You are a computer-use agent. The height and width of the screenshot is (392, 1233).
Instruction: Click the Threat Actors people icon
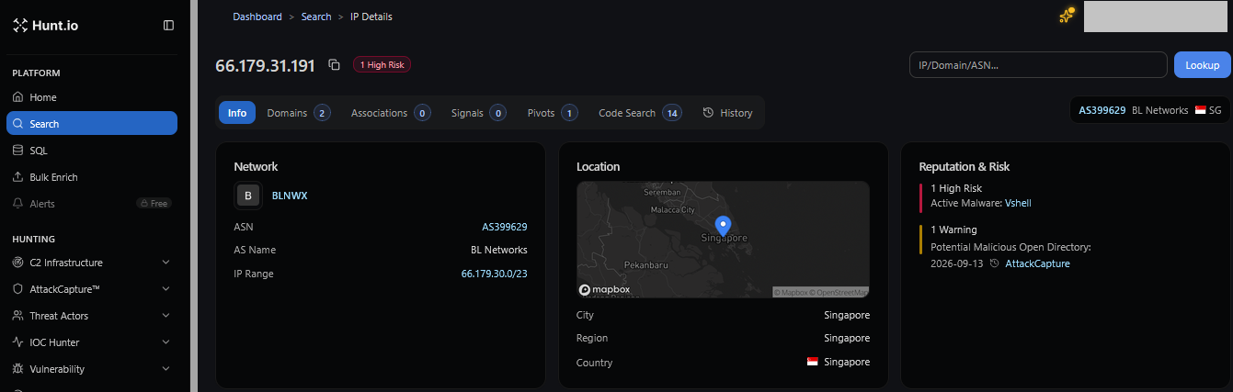(x=18, y=316)
